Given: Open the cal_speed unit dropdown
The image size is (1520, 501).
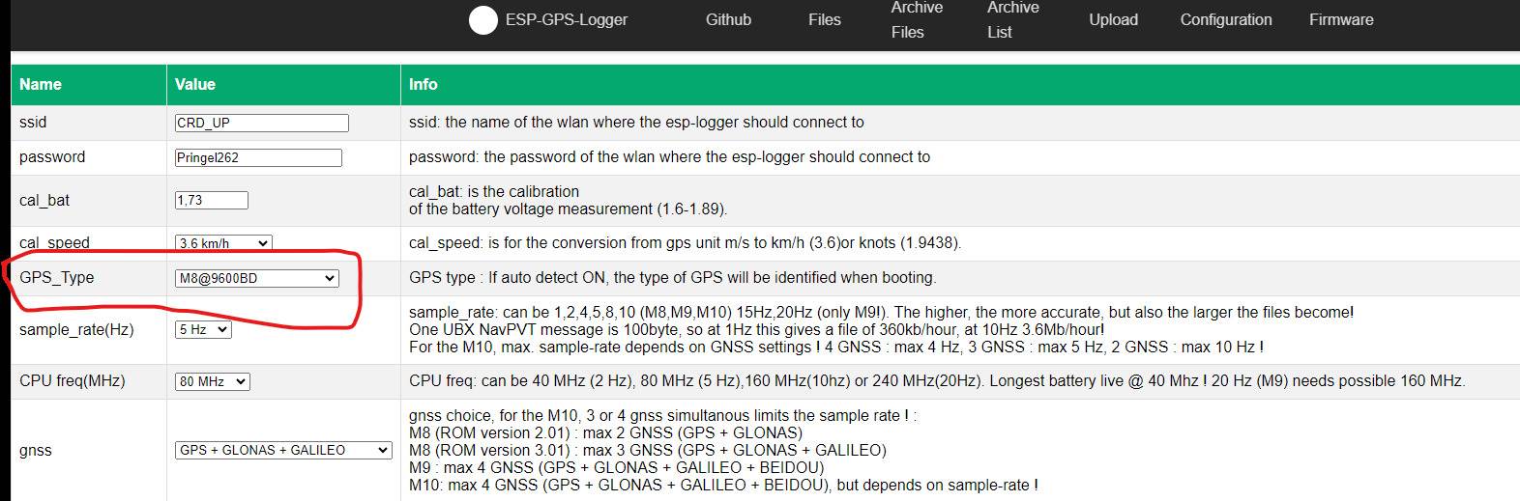Looking at the screenshot, I should [x=223, y=243].
